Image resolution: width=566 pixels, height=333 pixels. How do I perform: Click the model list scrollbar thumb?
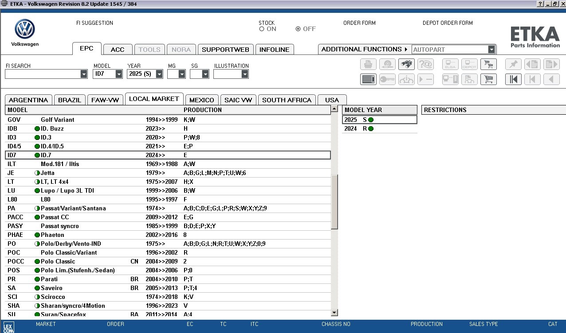coord(334,202)
